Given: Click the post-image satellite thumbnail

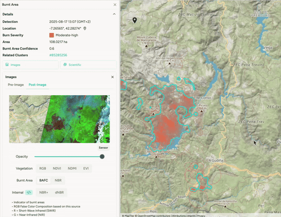Looking at the screenshot, I should coord(59,119).
